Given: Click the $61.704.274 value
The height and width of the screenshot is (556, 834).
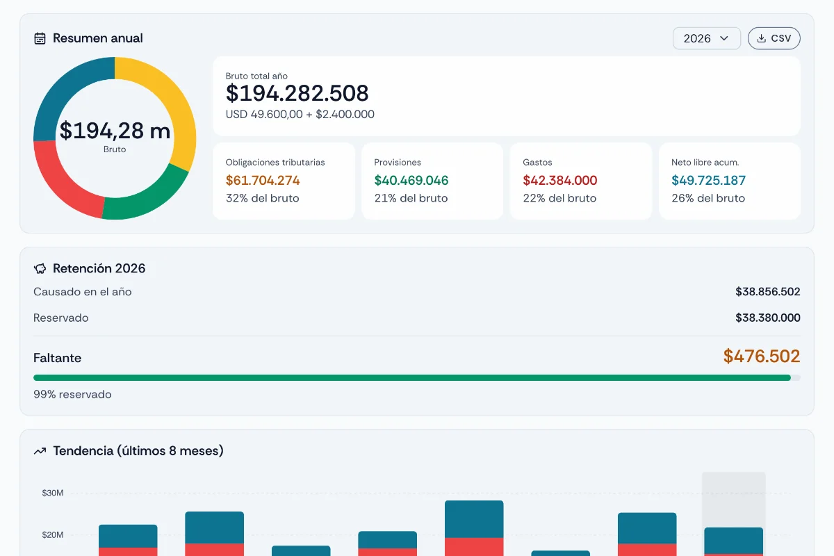Looking at the screenshot, I should point(263,181).
